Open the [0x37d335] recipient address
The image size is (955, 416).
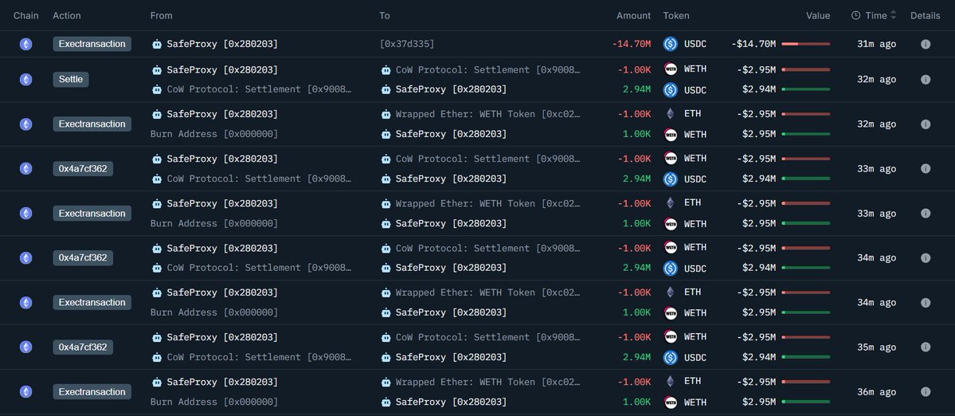coord(407,44)
